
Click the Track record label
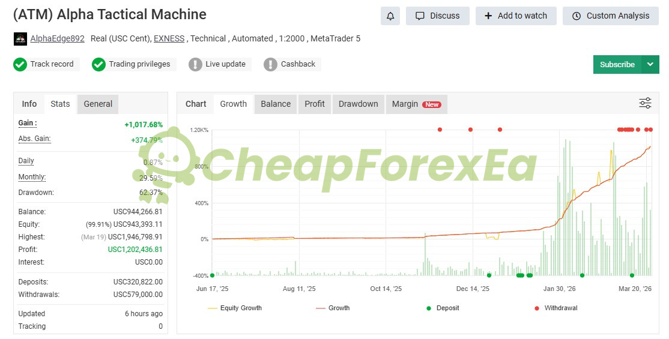52,64
